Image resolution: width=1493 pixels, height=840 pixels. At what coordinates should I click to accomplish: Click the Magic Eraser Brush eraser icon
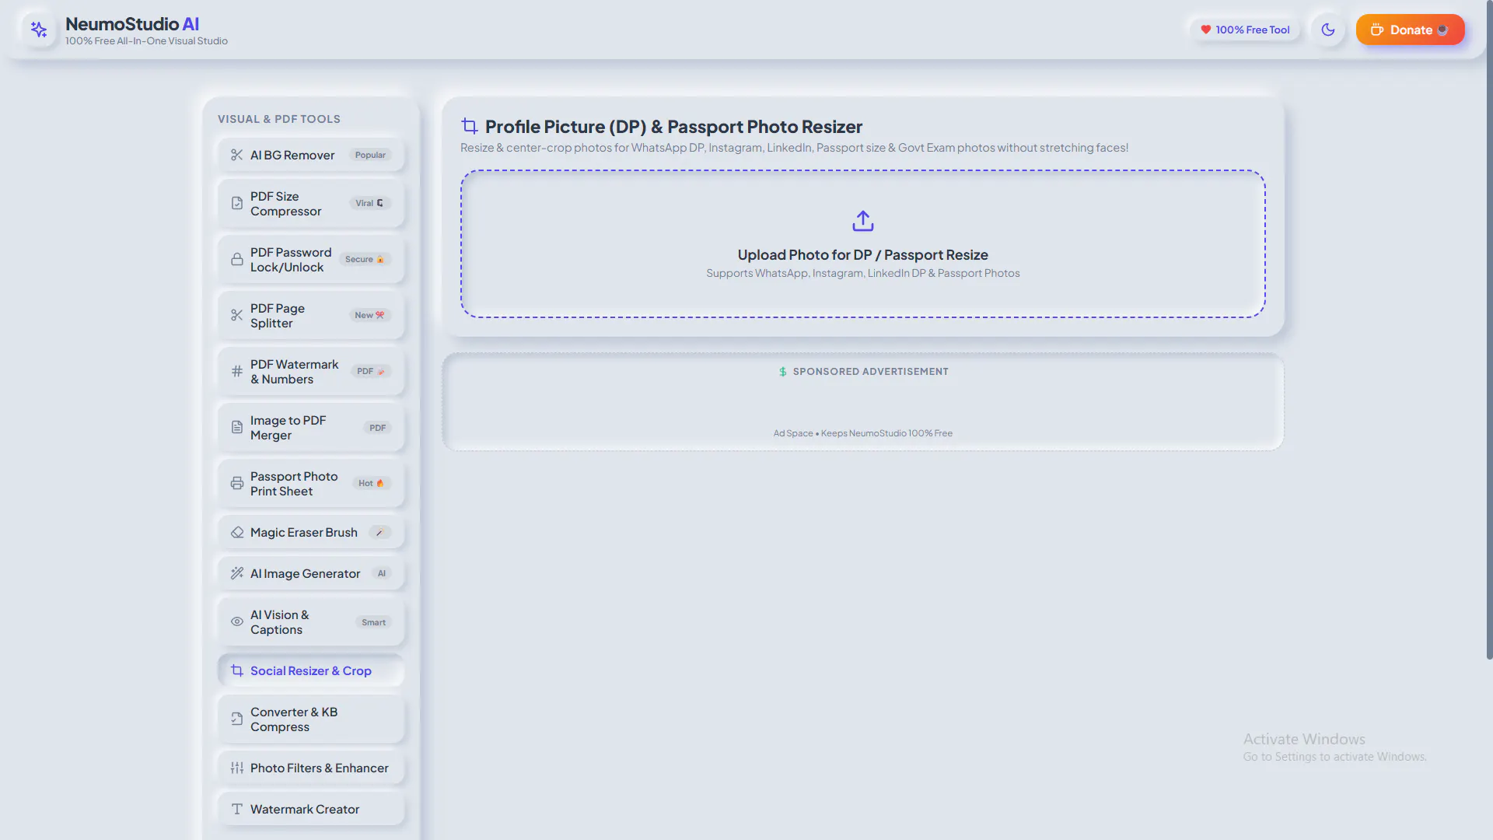237,532
